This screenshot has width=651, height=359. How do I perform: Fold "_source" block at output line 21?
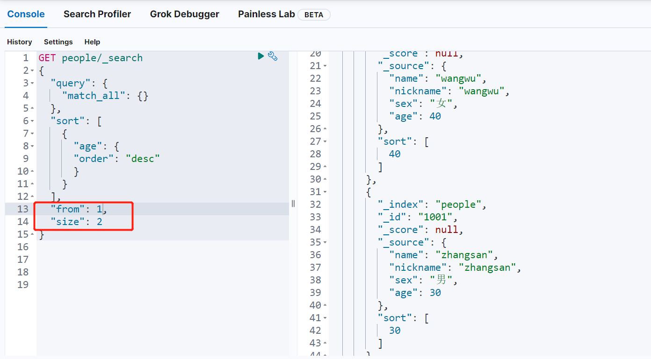[325, 66]
